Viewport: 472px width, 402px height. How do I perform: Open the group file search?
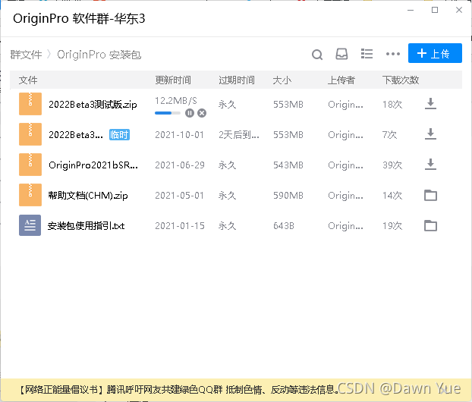coord(317,55)
